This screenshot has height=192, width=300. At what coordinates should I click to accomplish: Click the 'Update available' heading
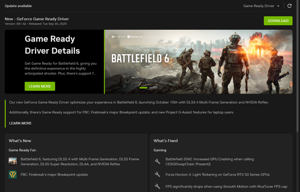[x=18, y=6]
